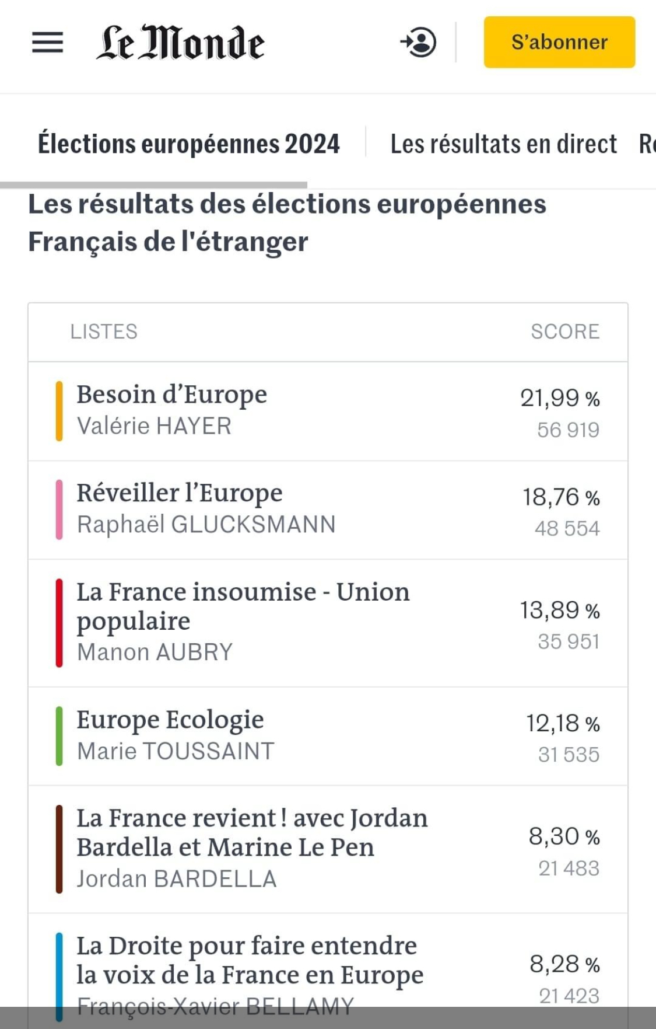Image resolution: width=656 pixels, height=1029 pixels.
Task: Open Réveiller l'Europe list entry
Action: [x=180, y=494]
